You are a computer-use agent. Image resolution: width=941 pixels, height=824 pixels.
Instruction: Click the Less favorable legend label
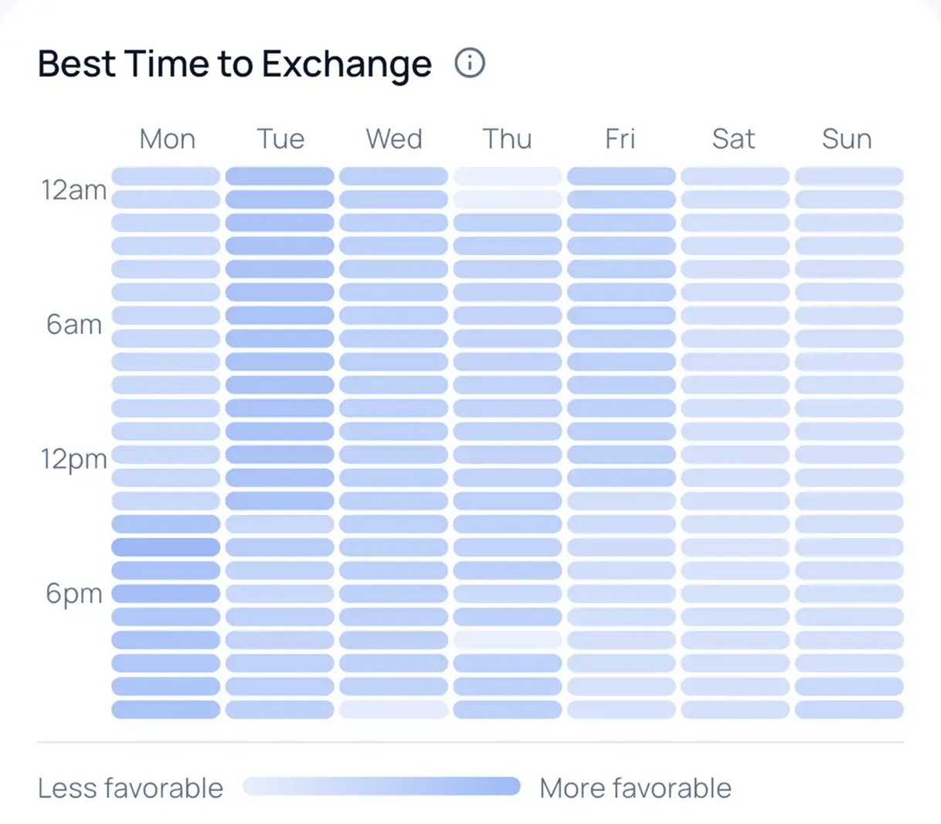130,788
